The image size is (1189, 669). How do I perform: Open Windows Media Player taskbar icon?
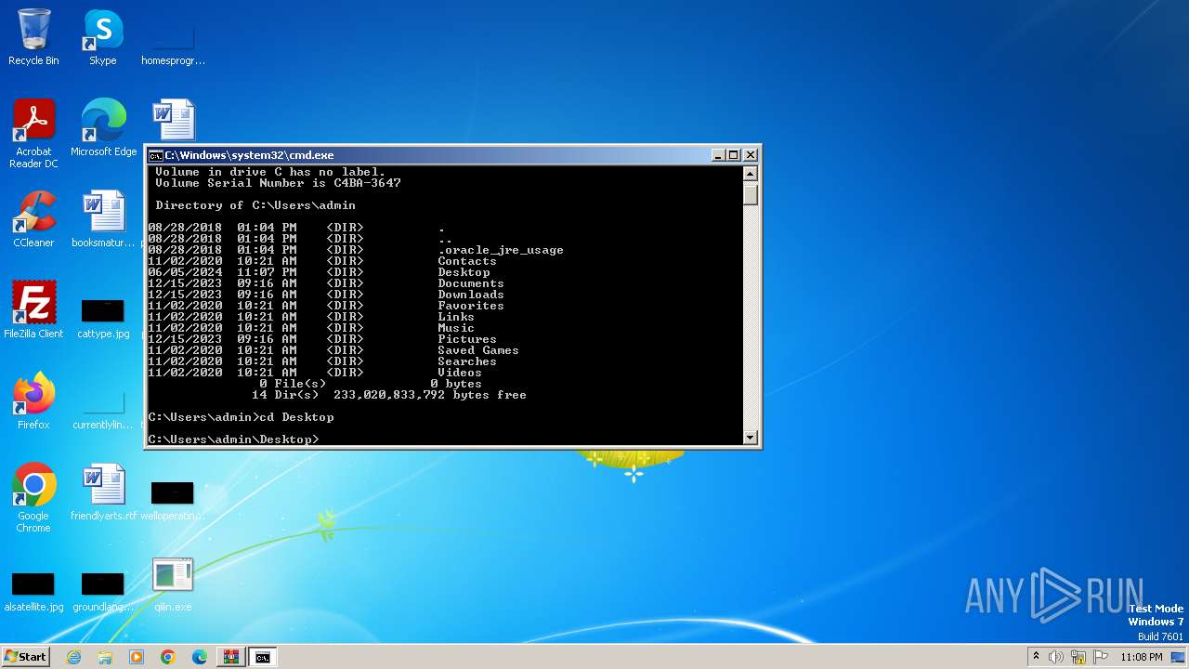(137, 657)
